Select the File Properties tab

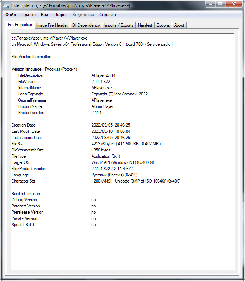coord(20,25)
